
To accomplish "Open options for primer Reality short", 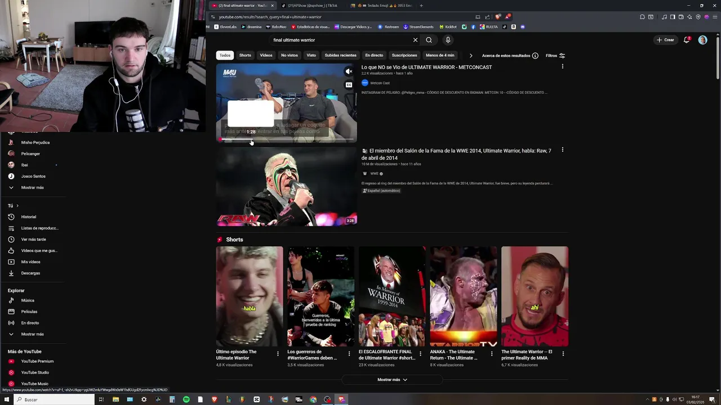I will pyautogui.click(x=563, y=354).
